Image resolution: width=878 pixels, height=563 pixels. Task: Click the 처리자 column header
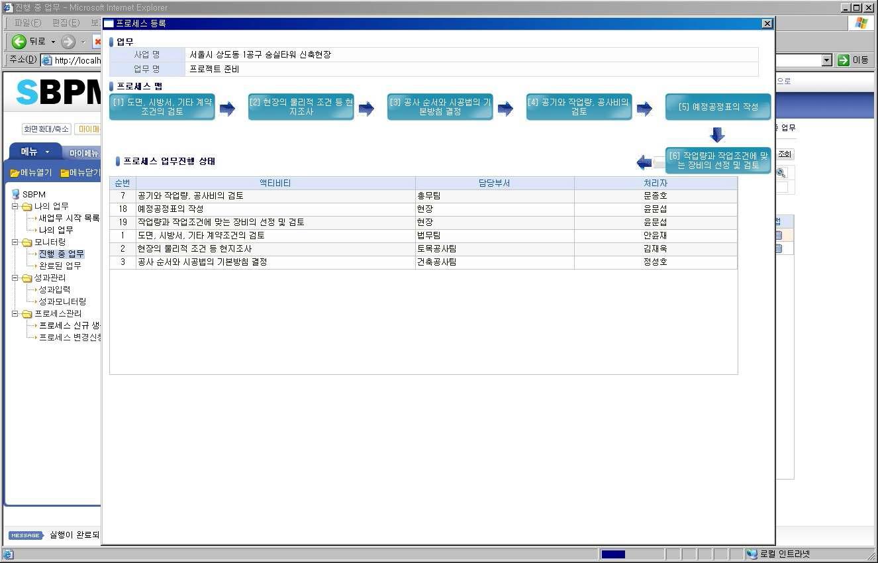(x=656, y=183)
